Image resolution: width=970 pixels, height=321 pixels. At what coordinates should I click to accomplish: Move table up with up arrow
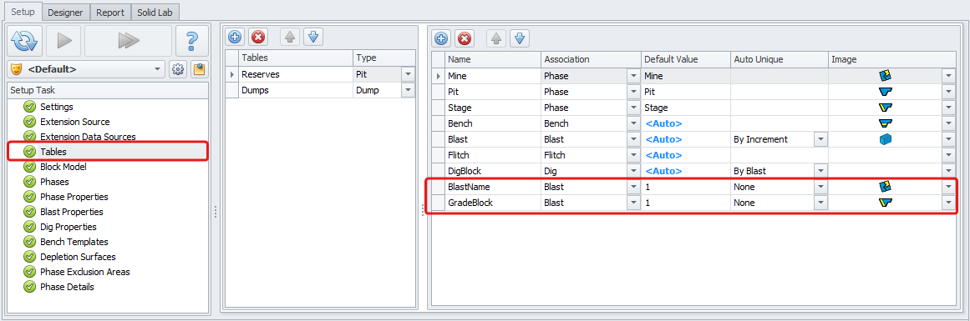[x=290, y=38]
